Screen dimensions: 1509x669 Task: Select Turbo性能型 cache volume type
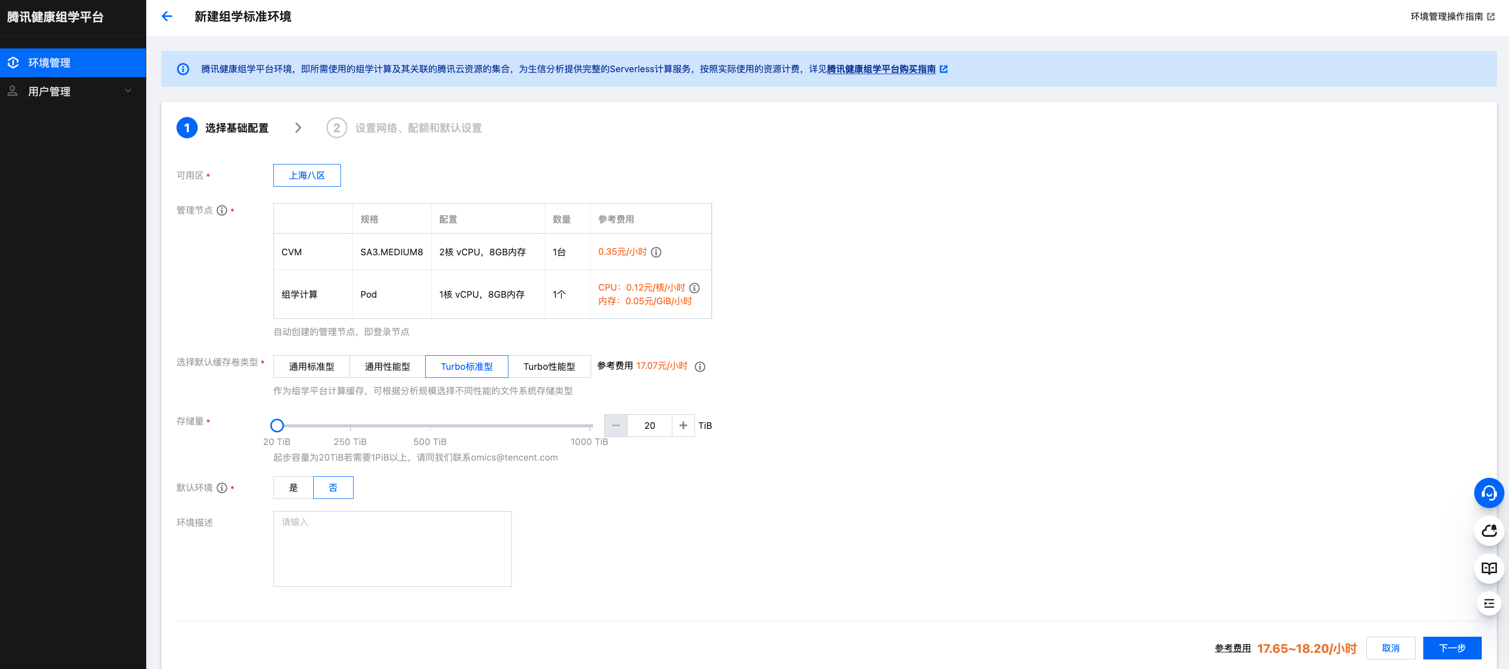click(x=548, y=367)
